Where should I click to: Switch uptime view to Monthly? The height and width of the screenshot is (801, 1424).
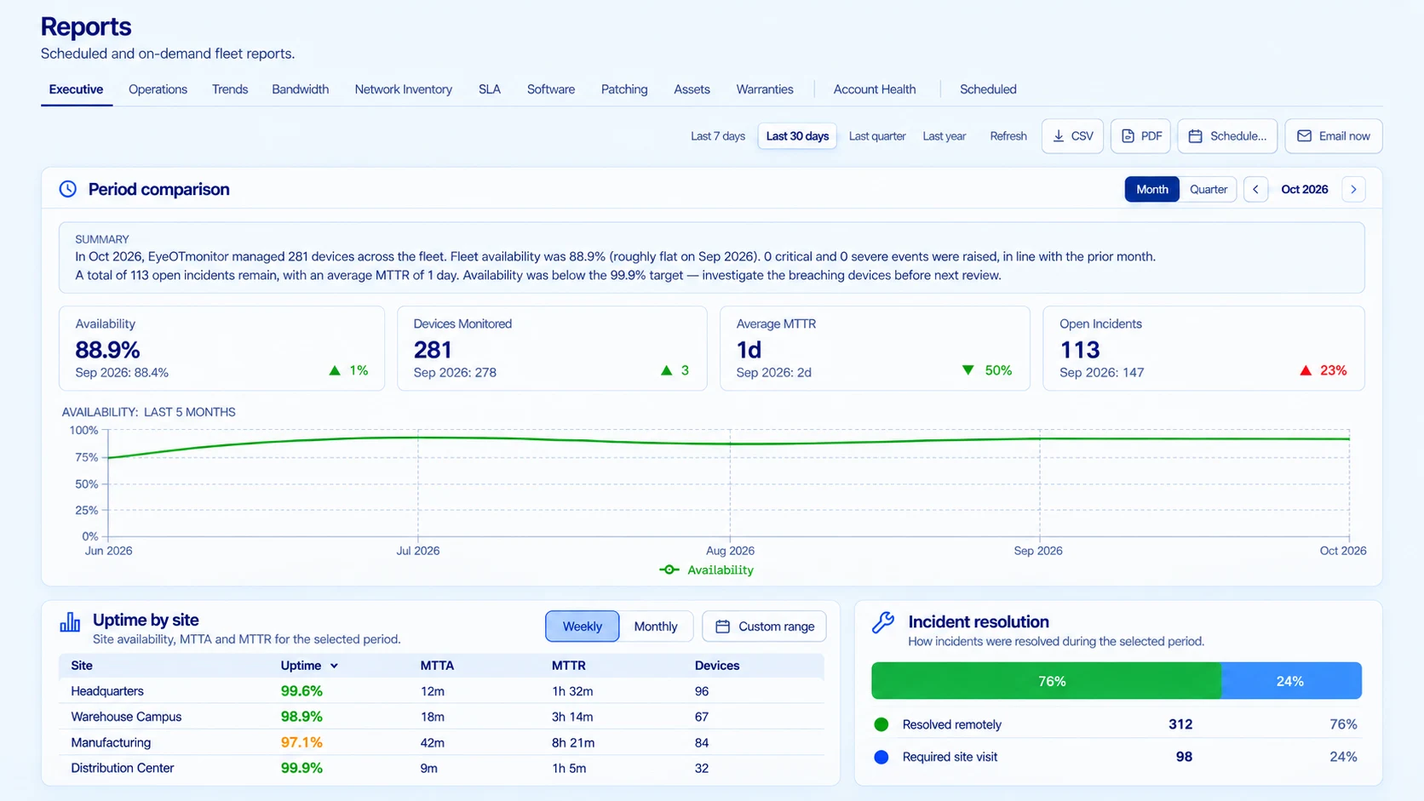point(656,626)
